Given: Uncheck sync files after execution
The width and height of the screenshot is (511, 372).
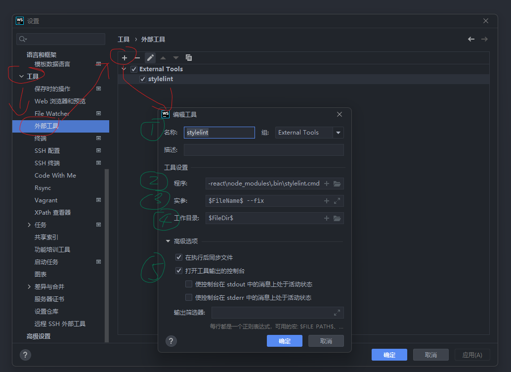Looking at the screenshot, I should 179,257.
